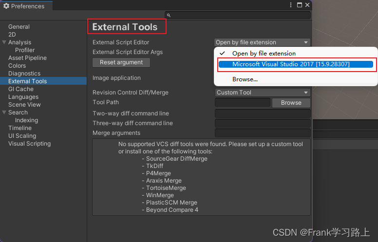Open 2D preferences
378x242 pixels.
click(x=12, y=35)
